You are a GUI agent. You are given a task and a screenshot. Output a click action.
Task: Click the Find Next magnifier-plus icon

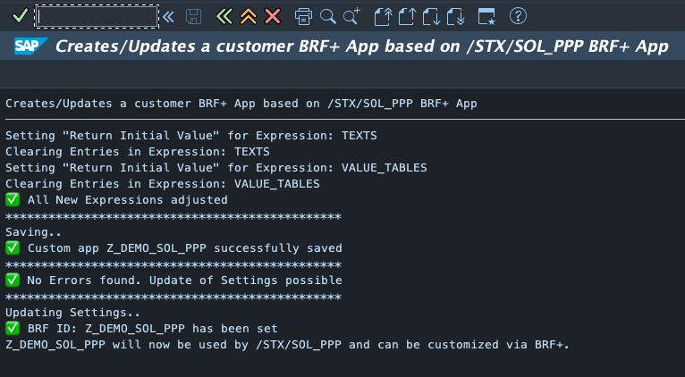pyautogui.click(x=351, y=16)
